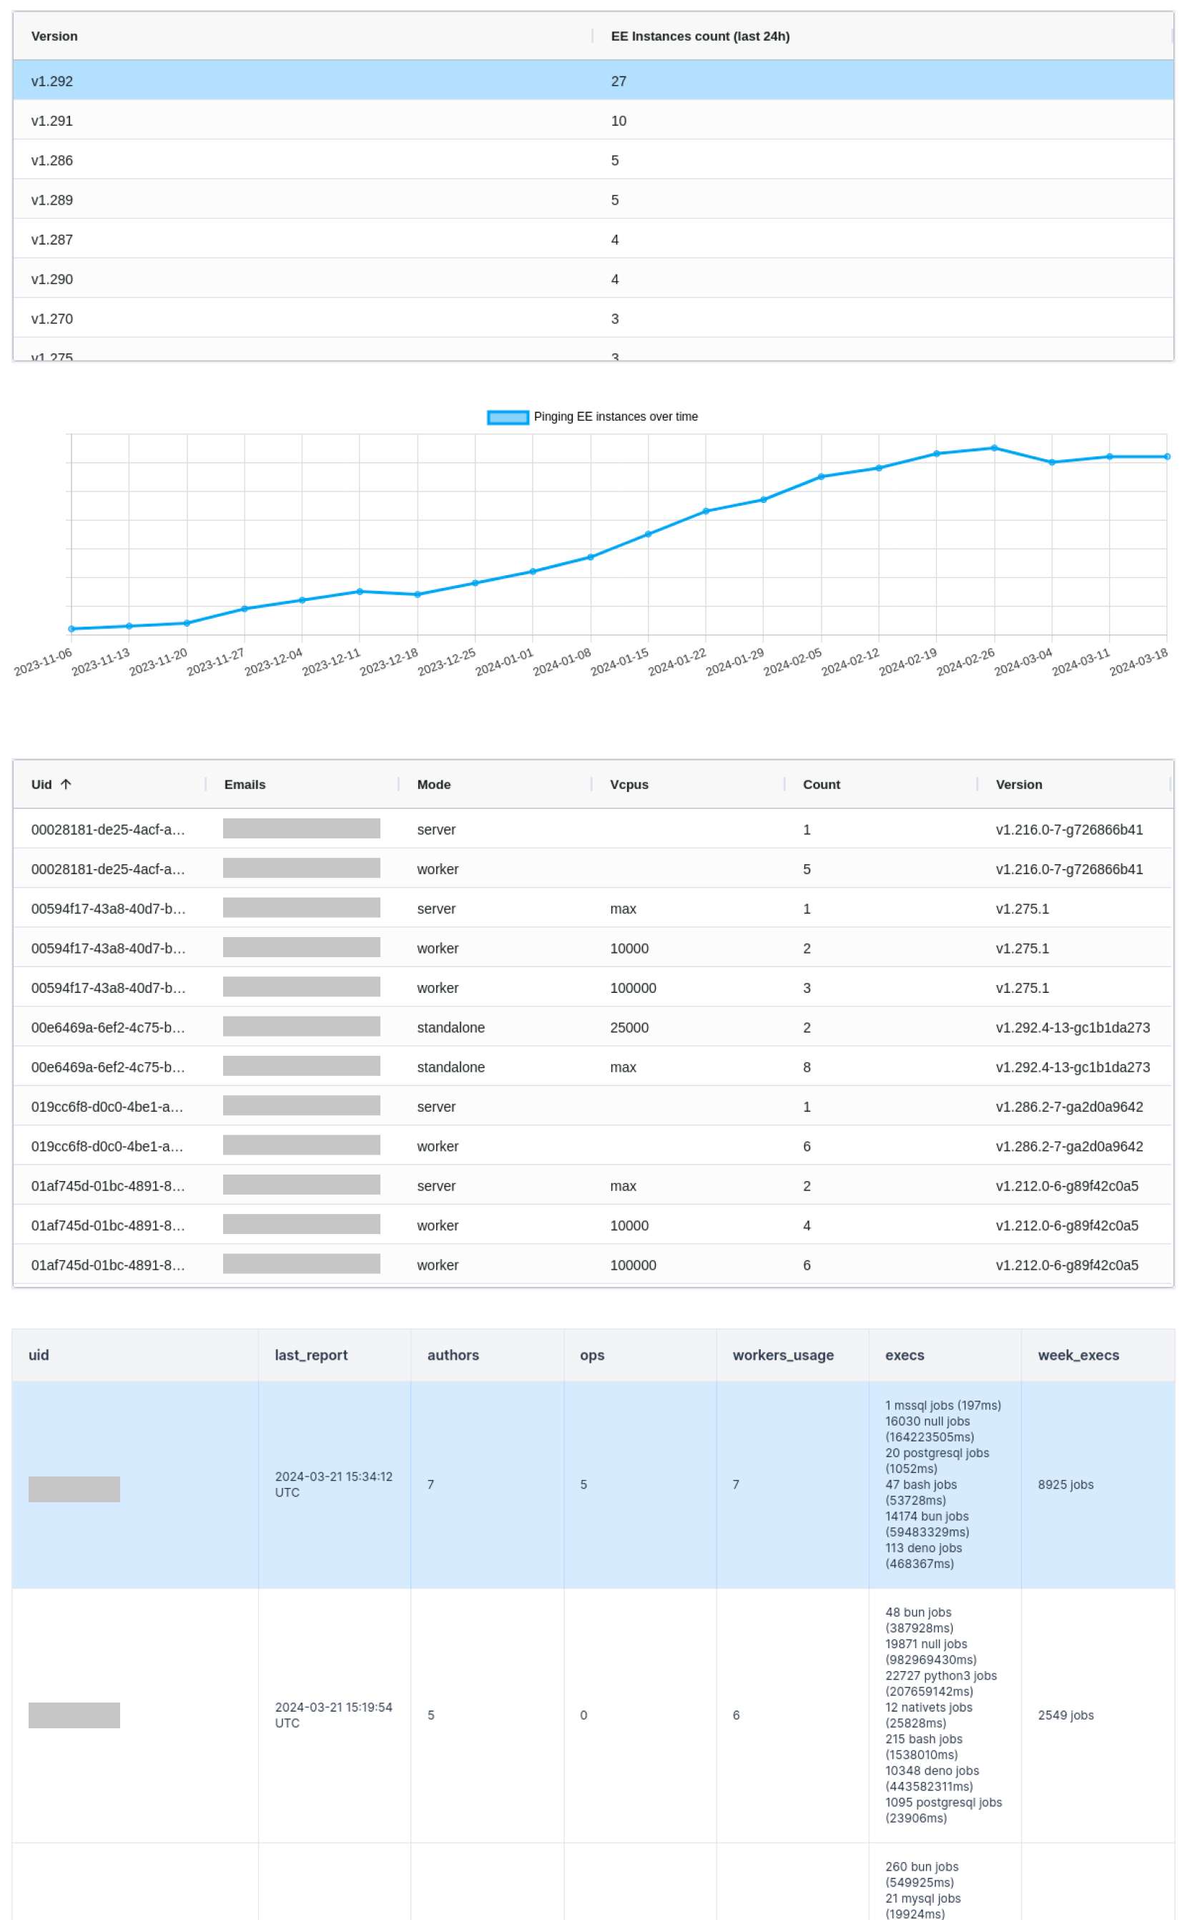Select the highlighted v1.292 version row
The image size is (1187, 1920).
click(x=314, y=81)
